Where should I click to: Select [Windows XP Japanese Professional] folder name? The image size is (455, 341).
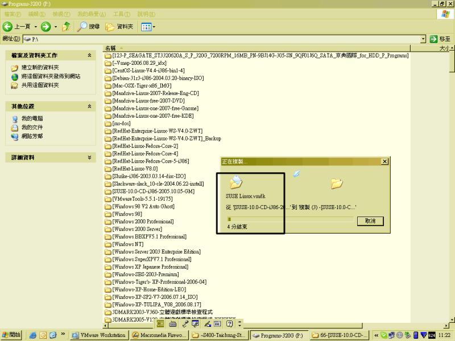coord(150,267)
